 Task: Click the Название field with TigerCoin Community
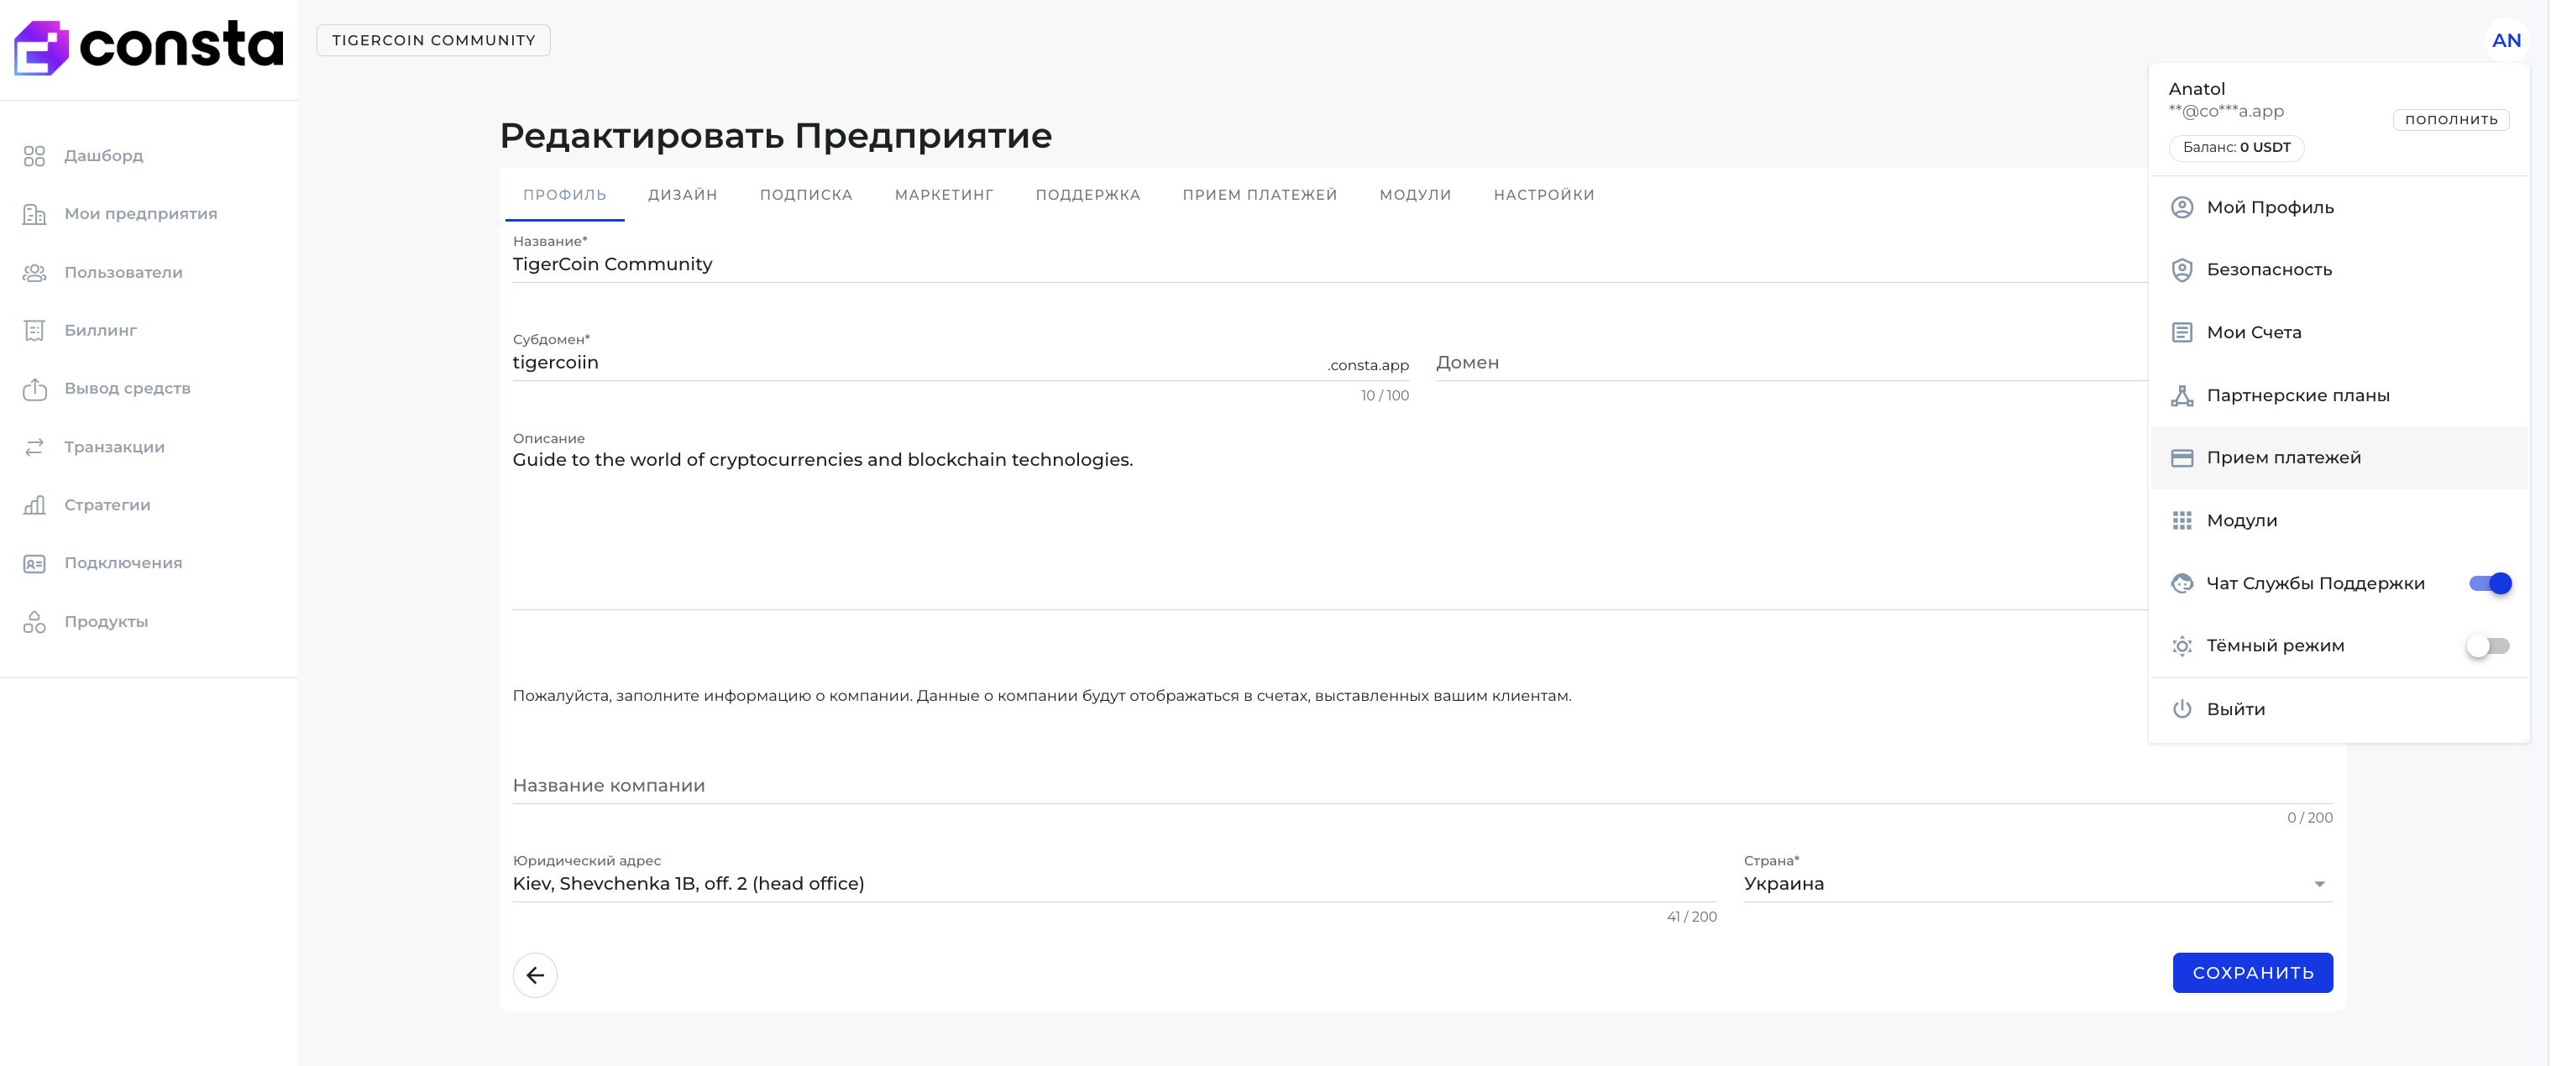coord(1329,264)
